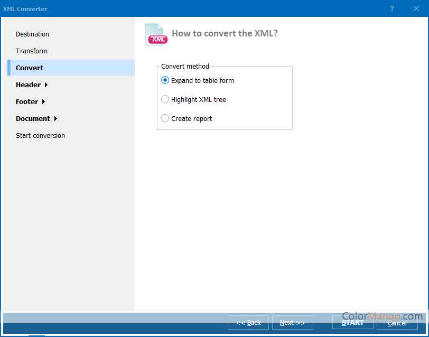
Task: Select the Convert step in sidebar
Action: coord(30,68)
